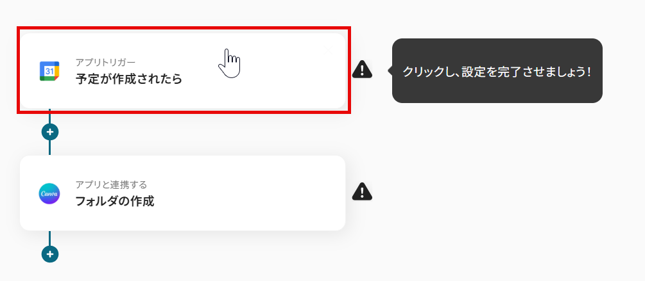
Task: Click the アプリと連携する label
Action: click(111, 185)
